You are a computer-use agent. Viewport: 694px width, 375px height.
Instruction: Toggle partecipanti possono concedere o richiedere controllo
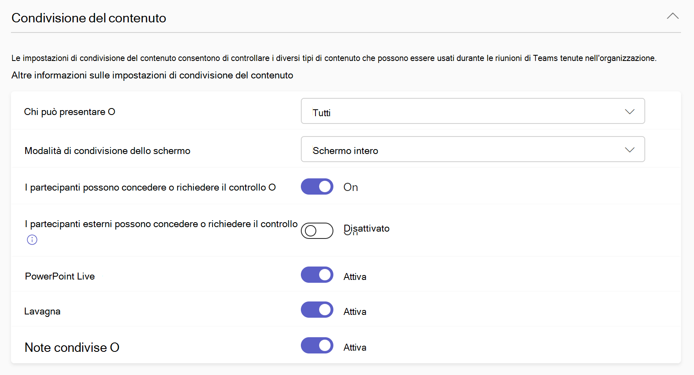pos(317,186)
